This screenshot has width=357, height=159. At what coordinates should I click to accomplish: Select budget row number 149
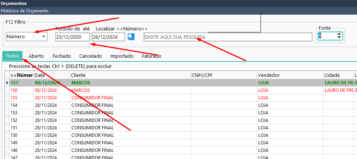point(181,142)
